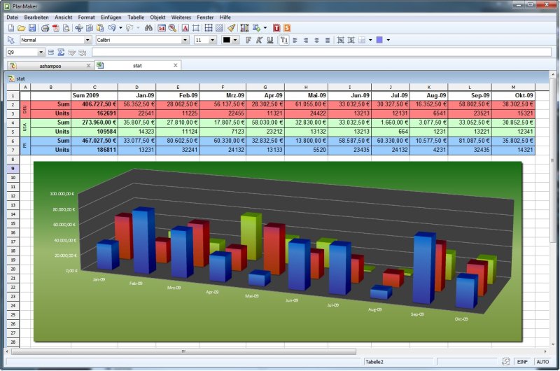This screenshot has height=371, width=560.
Task: Click the AutoSum sigma icon
Action: [62, 52]
